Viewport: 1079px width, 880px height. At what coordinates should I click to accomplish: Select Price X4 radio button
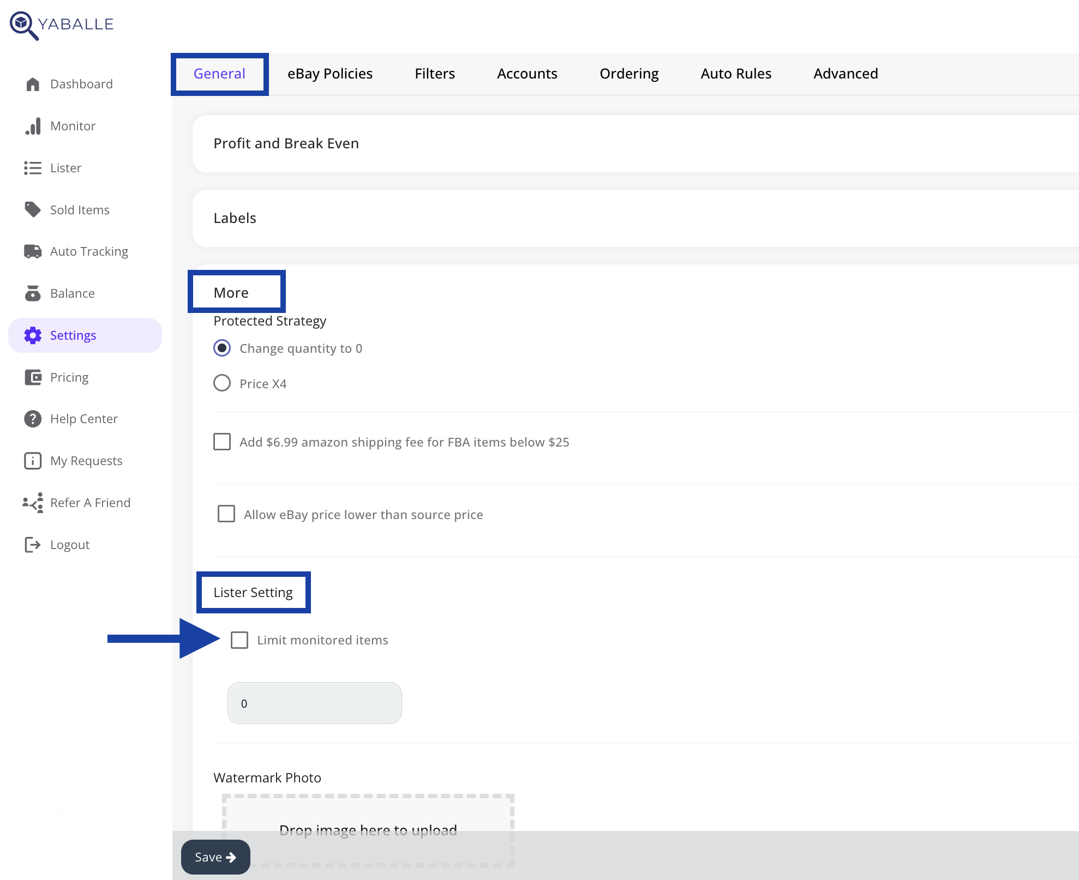[222, 383]
